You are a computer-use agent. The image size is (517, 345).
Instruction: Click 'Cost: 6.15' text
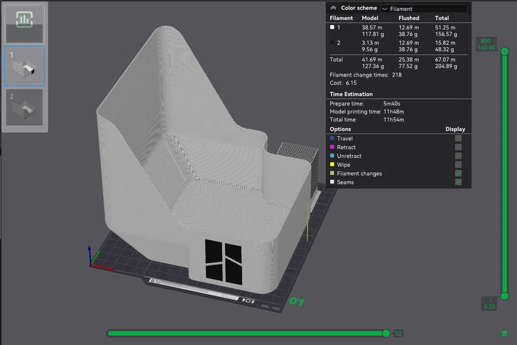click(343, 83)
